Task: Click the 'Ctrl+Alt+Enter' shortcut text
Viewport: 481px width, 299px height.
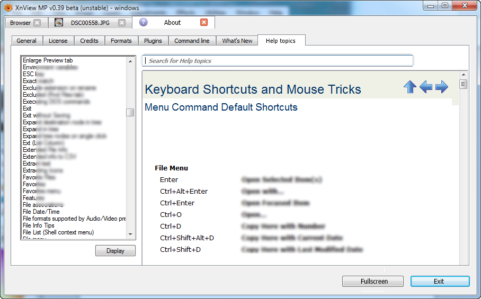Action: point(184,192)
